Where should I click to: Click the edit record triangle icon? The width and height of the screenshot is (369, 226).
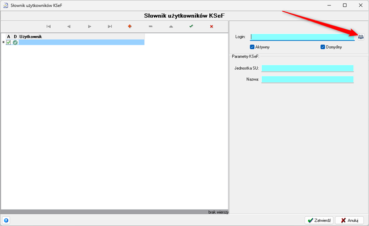171,26
